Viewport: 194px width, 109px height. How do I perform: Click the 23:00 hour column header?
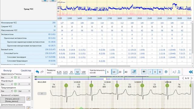point(169,18)
